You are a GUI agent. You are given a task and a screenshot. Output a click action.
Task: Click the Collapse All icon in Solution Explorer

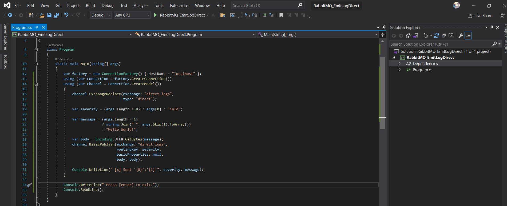point(444,36)
